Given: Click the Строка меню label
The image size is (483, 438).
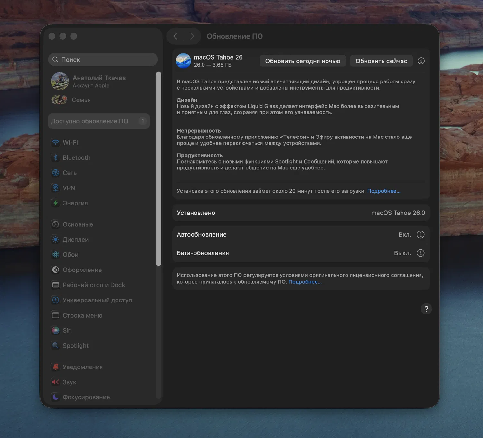Looking at the screenshot, I should tap(83, 315).
